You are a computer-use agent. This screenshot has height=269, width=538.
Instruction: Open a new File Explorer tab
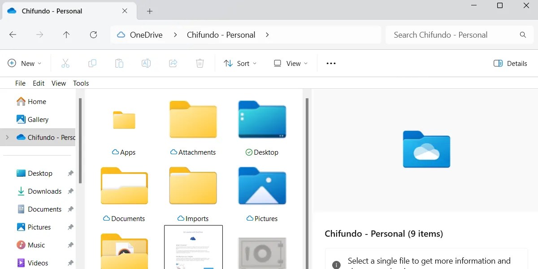click(x=149, y=10)
